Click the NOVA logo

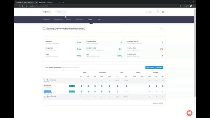coord(47,12)
